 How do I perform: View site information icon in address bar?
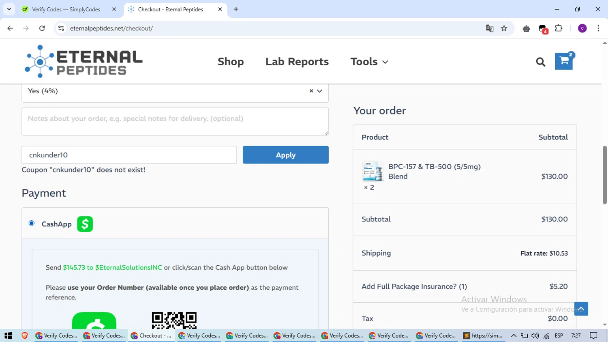[x=61, y=28]
